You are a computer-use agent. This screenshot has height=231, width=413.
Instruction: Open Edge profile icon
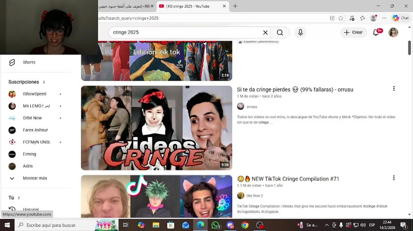click(373, 18)
